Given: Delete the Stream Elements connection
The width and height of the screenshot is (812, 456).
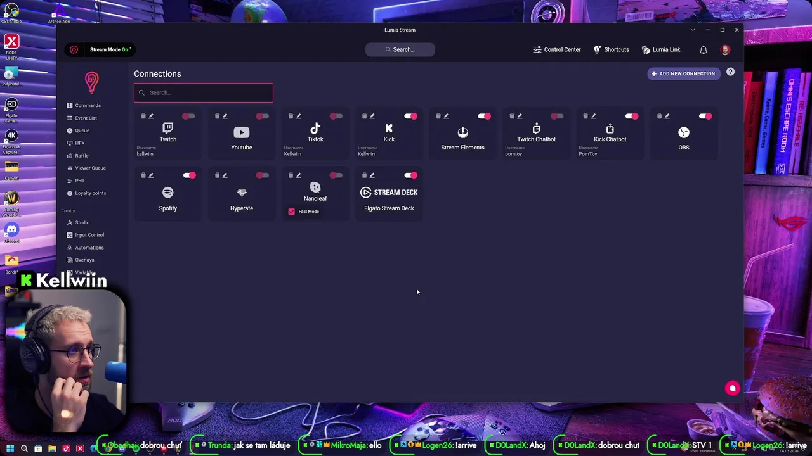Looking at the screenshot, I should tap(438, 116).
